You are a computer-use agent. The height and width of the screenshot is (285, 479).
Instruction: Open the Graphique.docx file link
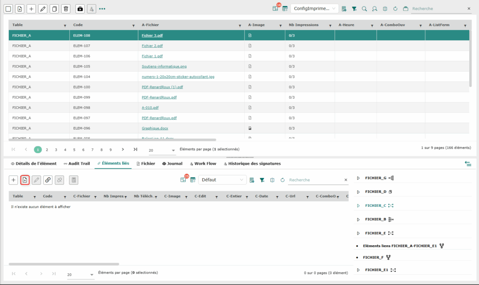(154, 128)
